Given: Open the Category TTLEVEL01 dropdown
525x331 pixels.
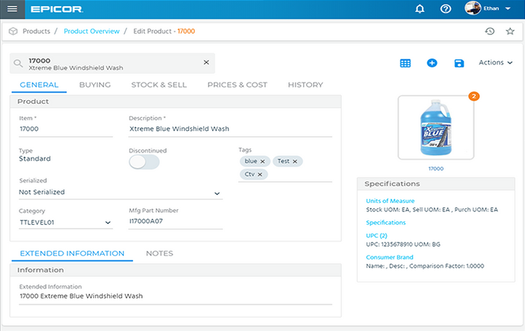Looking at the screenshot, I should point(66,223).
